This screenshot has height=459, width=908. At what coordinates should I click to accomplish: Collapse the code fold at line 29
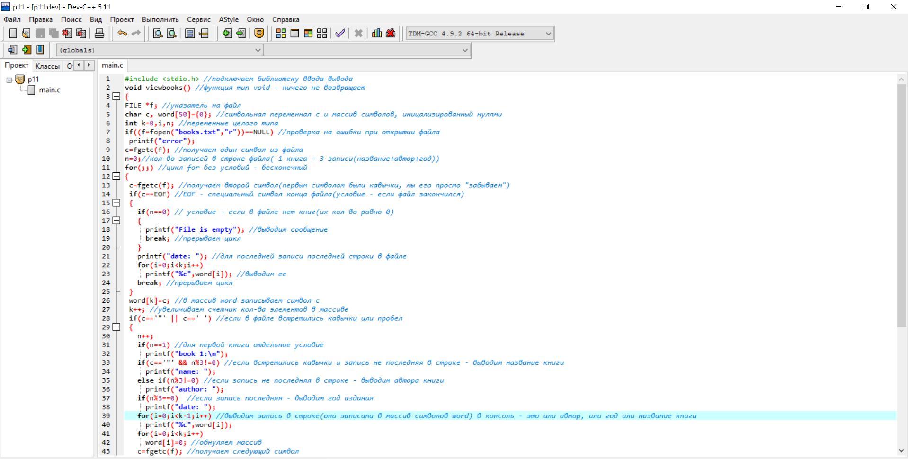click(116, 327)
